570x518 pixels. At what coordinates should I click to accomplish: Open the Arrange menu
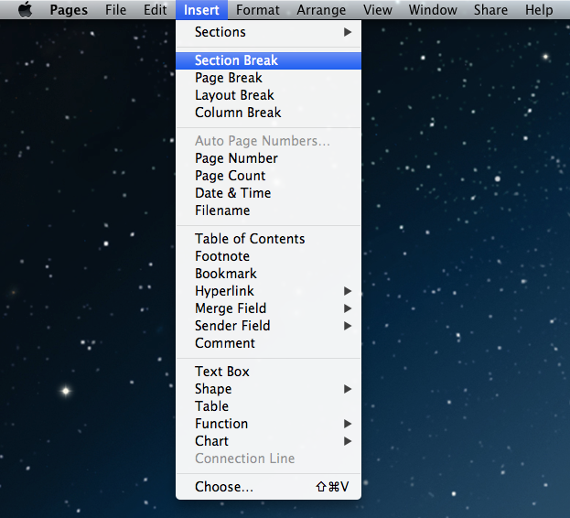pyautogui.click(x=321, y=10)
